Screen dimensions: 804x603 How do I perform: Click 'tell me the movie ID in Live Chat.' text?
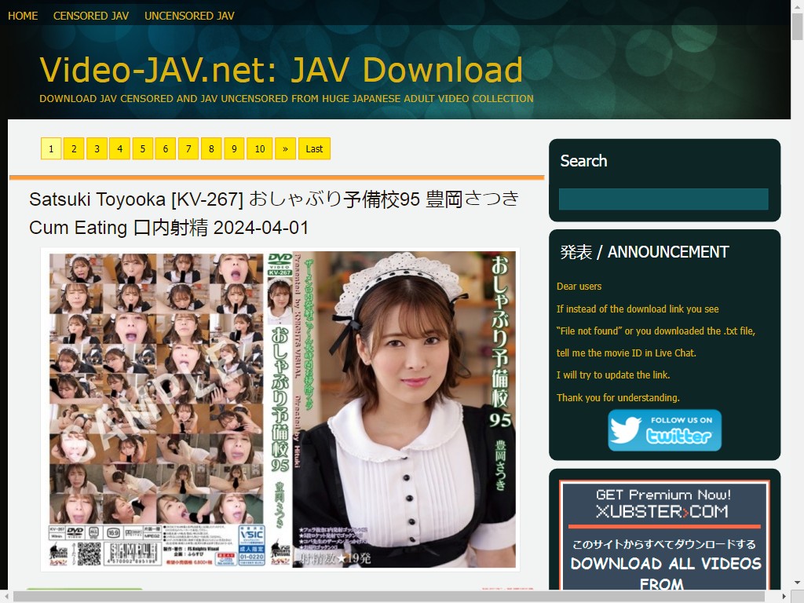point(626,353)
